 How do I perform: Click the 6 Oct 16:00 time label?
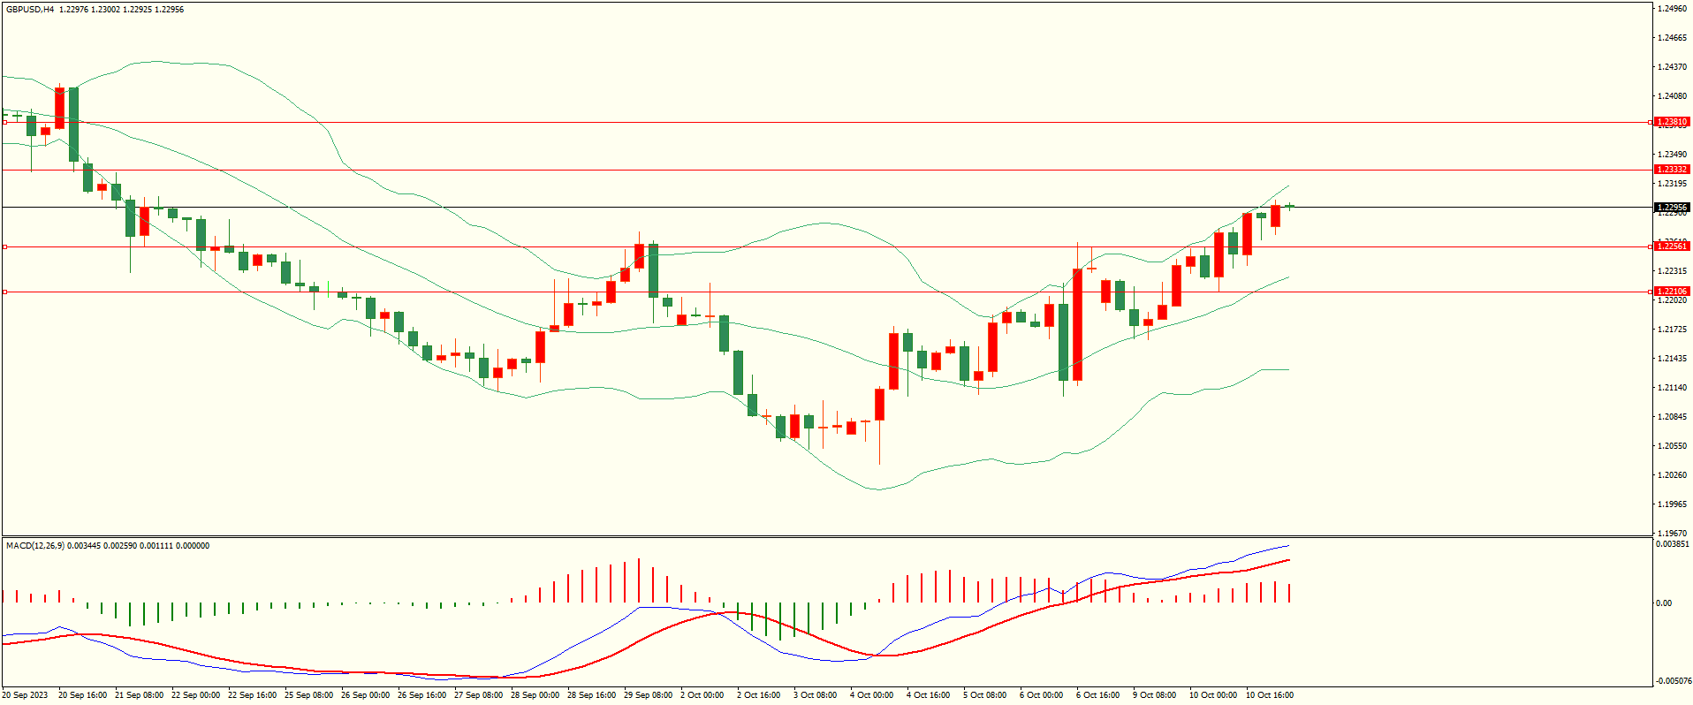[x=1097, y=695]
